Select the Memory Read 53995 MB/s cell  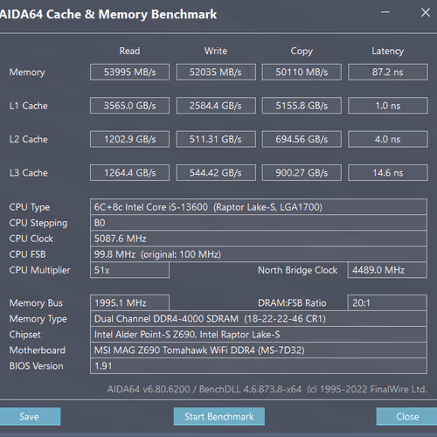(129, 72)
